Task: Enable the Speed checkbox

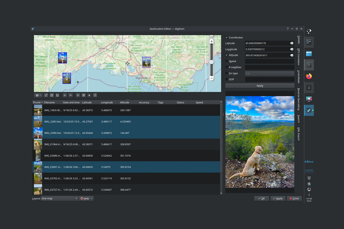Action: pyautogui.click(x=227, y=61)
